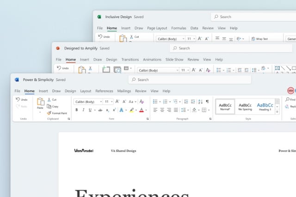The height and width of the screenshot is (197, 296).
Task: Select the No Spacing style
Action: coord(245,107)
